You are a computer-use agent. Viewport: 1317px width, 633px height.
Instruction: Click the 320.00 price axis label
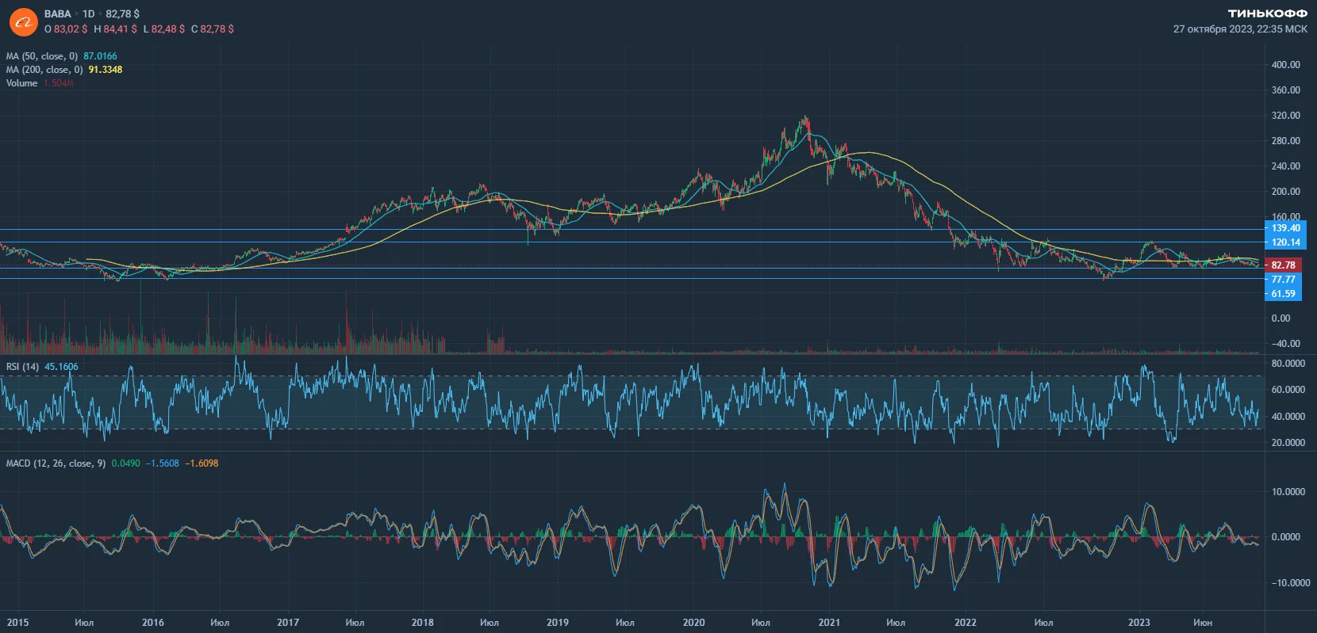click(x=1286, y=116)
